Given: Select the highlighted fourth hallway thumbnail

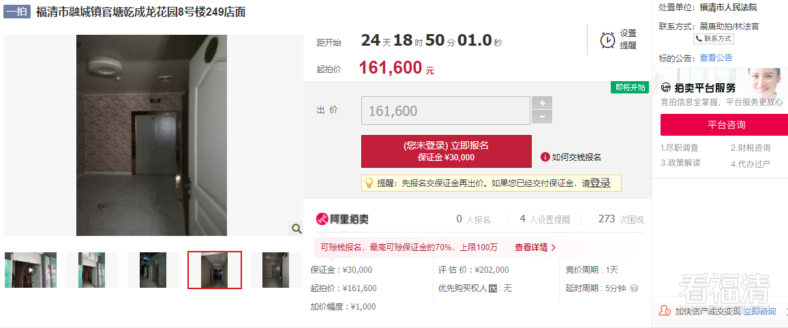Looking at the screenshot, I should click(215, 269).
